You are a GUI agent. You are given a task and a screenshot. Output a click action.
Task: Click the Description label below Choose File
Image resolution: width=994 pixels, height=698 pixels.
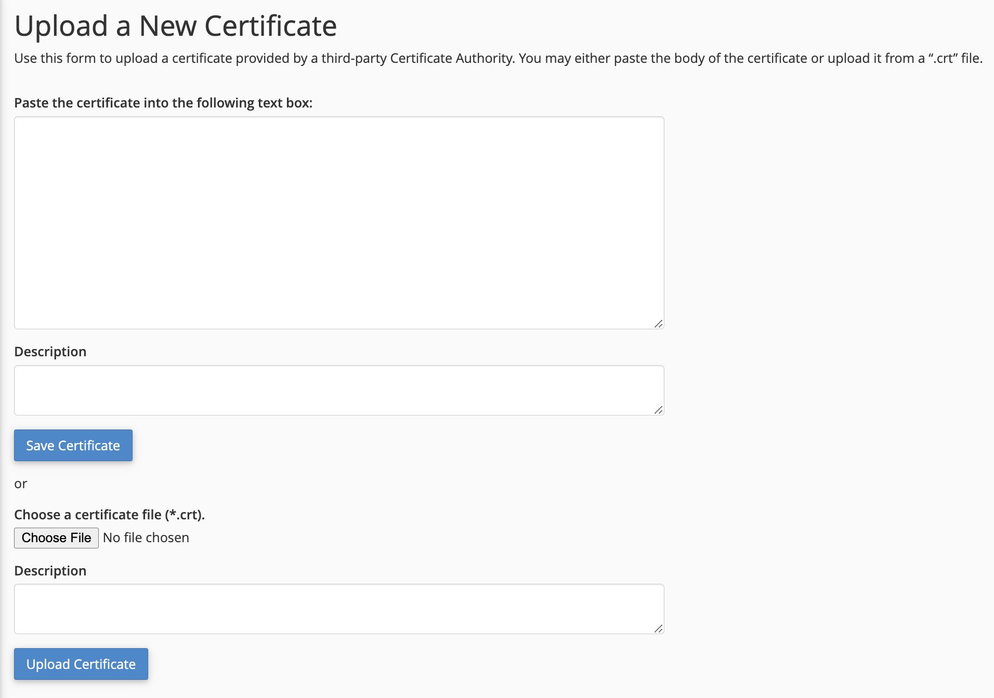pyautogui.click(x=50, y=571)
